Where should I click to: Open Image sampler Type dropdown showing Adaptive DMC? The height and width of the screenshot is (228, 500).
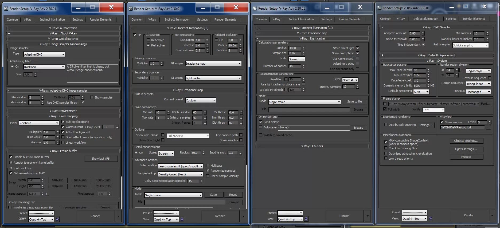click(x=44, y=54)
